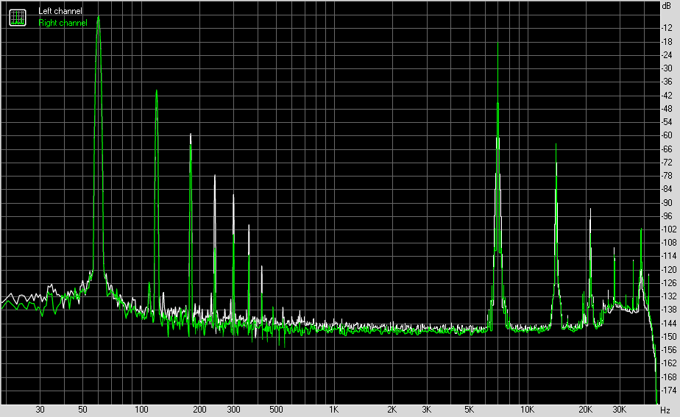
Task: Select the 'Right channel' legend label
Action: pos(63,23)
